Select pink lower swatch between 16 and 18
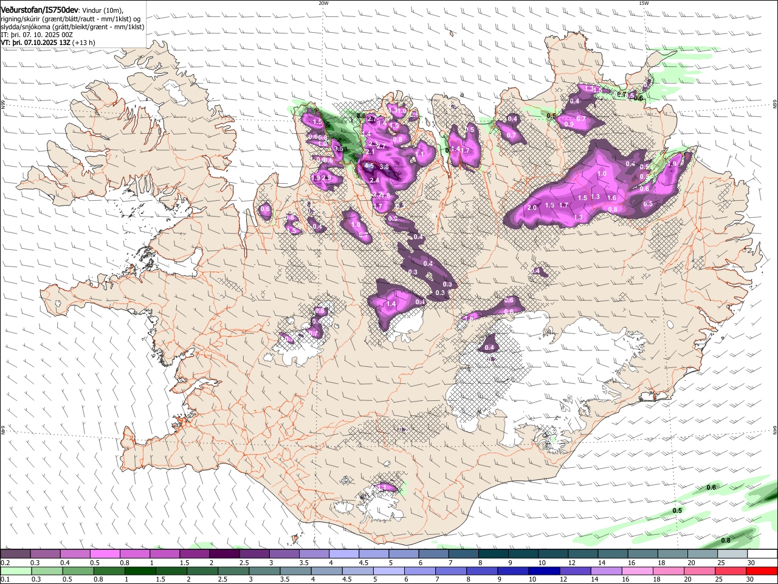Image resolution: width=778 pixels, height=584 pixels. [638, 571]
